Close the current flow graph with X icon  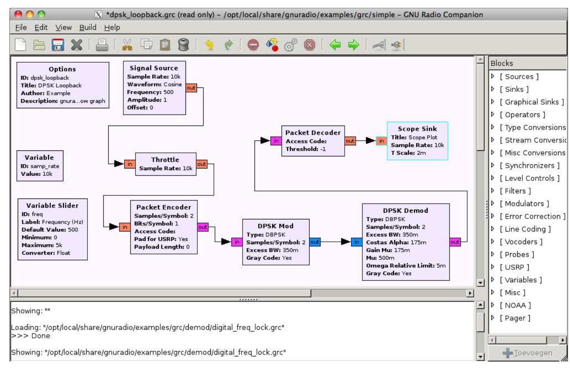coord(76,45)
